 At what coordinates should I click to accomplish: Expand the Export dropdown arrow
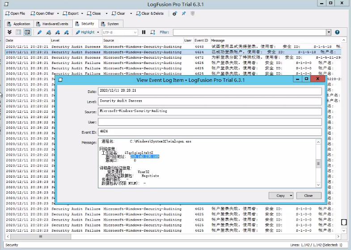pos(83,13)
